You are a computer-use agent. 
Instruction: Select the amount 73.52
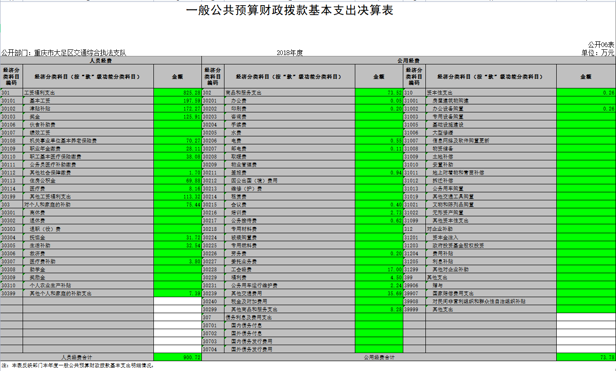[379, 93]
